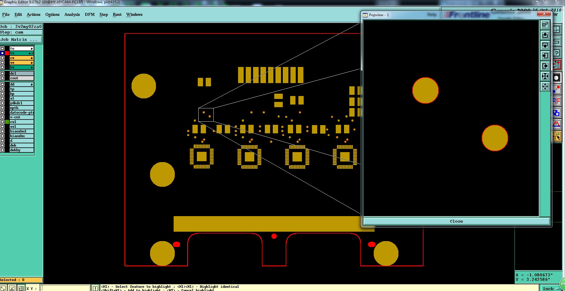
Task: Click the red color swatch of layer ts
Action: pyautogui.click(x=7, y=53)
